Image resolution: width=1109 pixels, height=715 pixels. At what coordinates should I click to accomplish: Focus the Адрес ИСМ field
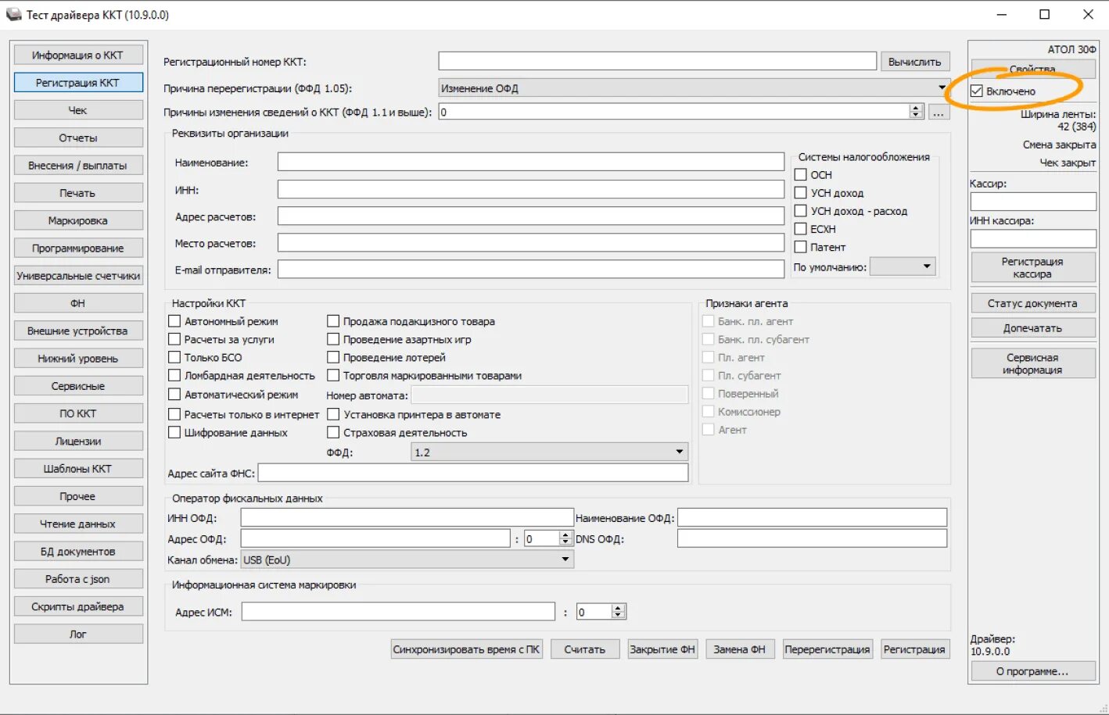pos(398,612)
